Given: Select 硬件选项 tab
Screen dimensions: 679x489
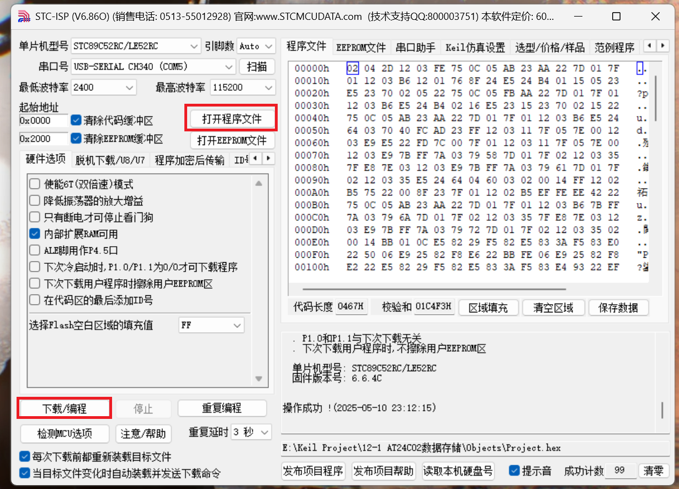Looking at the screenshot, I should pyautogui.click(x=46, y=159).
